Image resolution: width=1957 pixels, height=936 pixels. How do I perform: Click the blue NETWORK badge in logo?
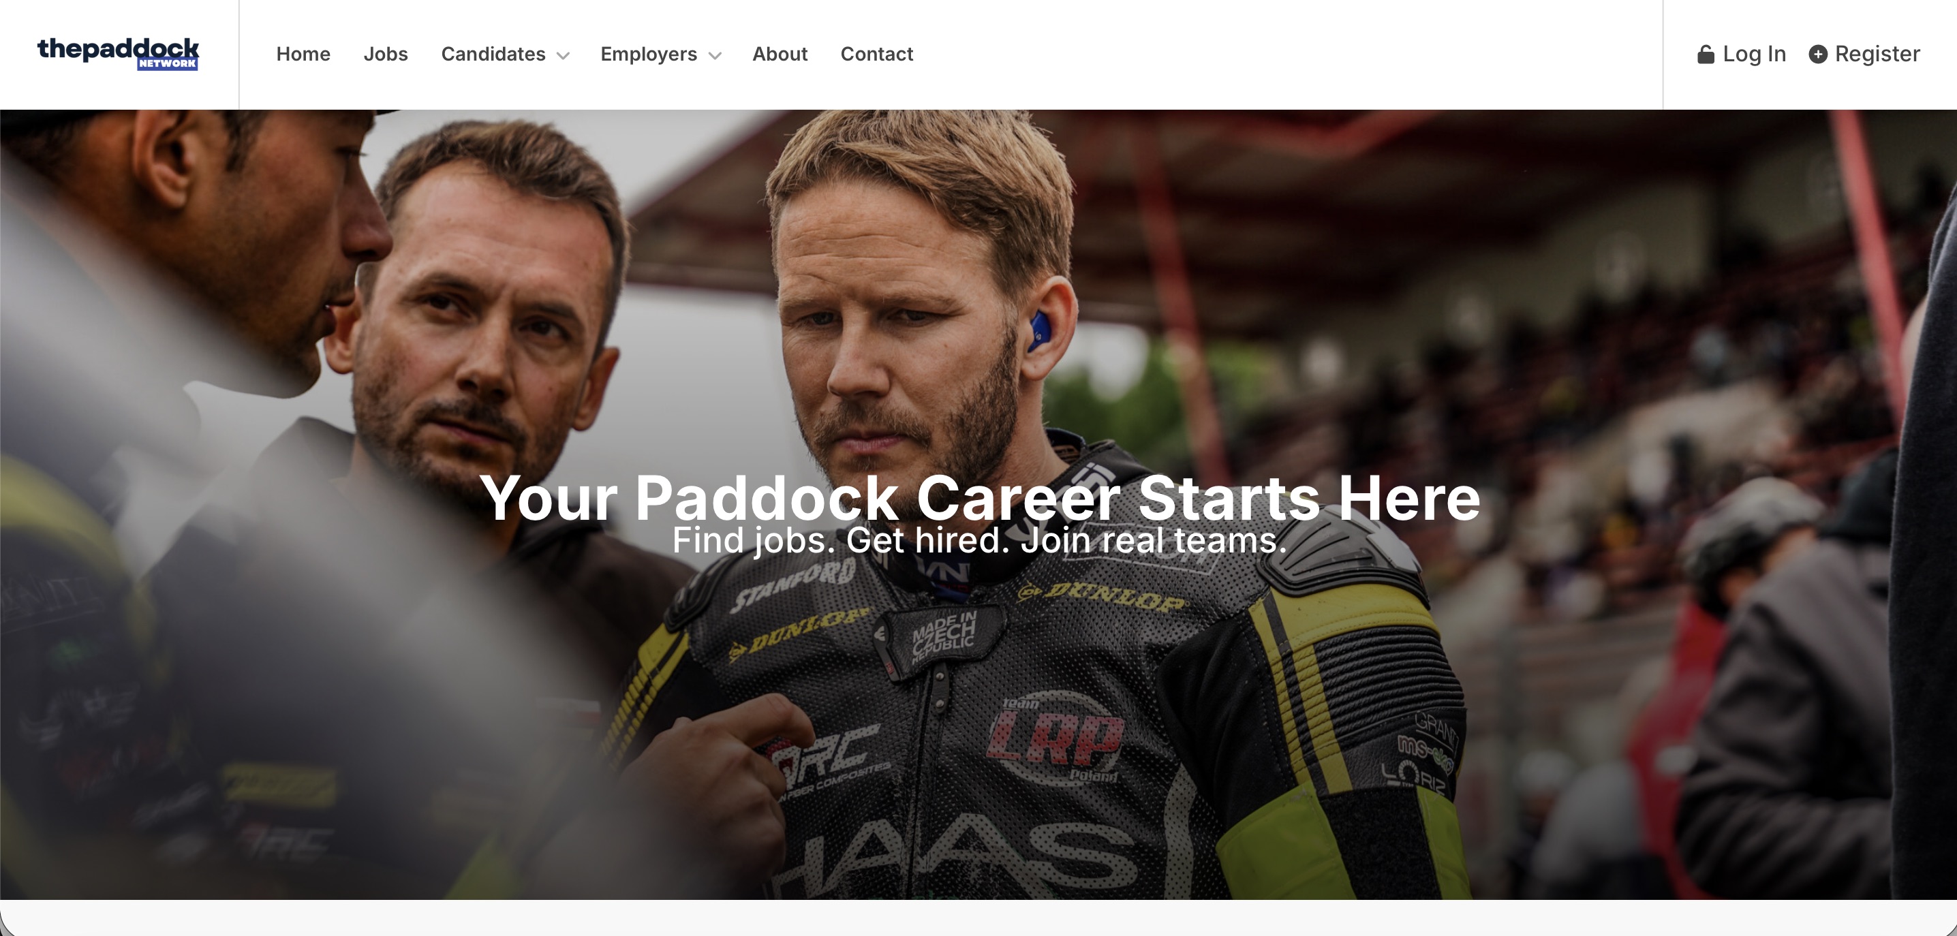pos(167,64)
